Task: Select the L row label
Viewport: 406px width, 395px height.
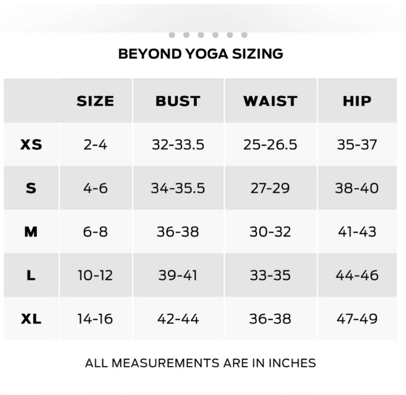Action: [31, 275]
